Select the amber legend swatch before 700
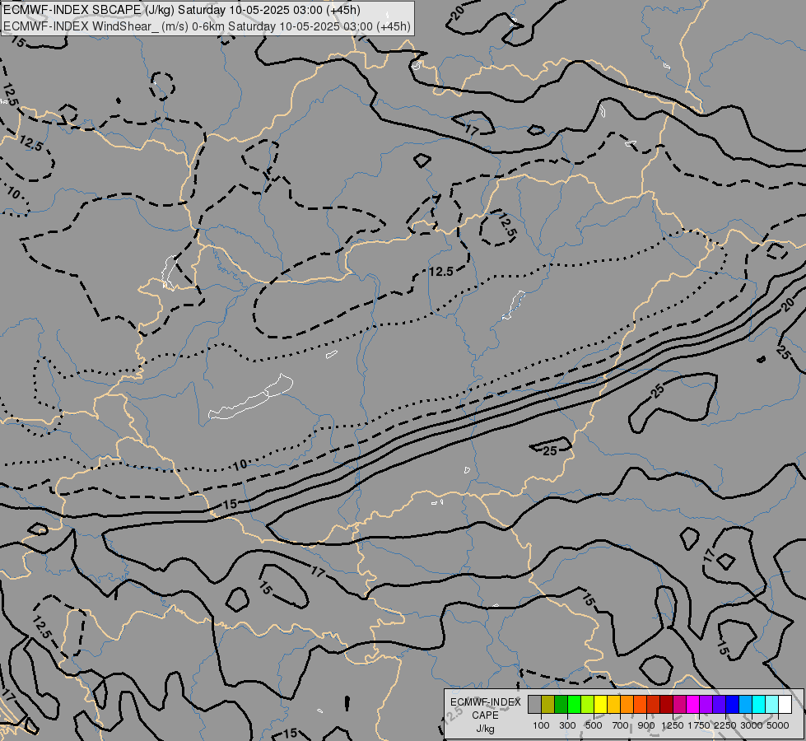 (x=613, y=704)
